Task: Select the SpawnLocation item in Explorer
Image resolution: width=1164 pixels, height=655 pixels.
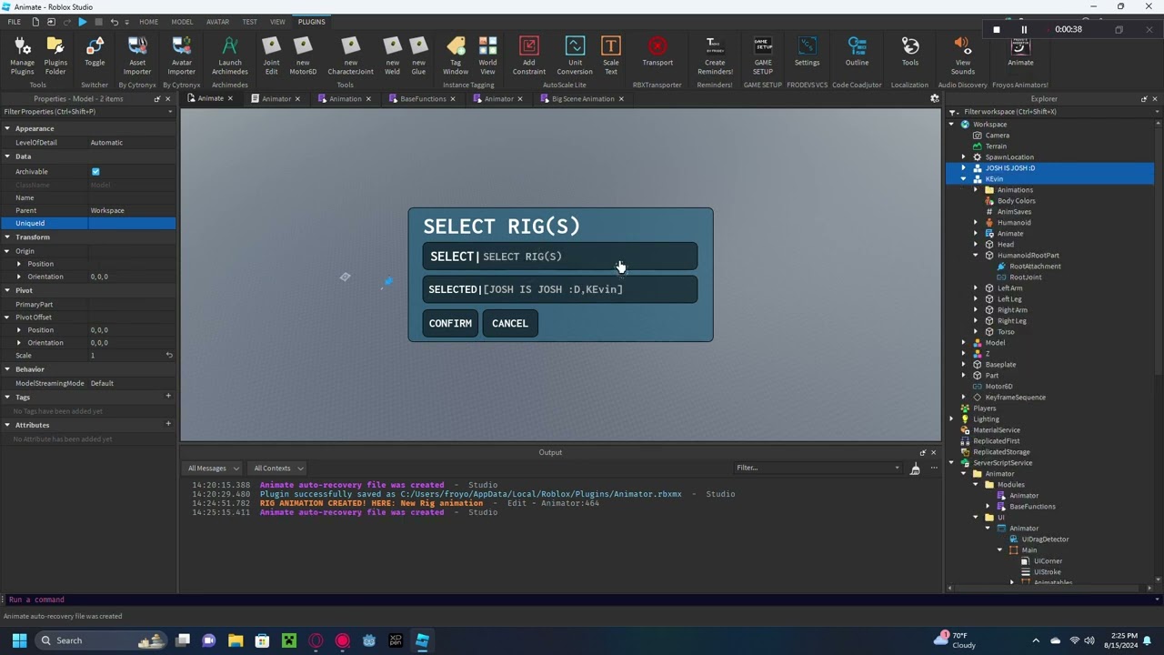Action: click(x=1009, y=157)
